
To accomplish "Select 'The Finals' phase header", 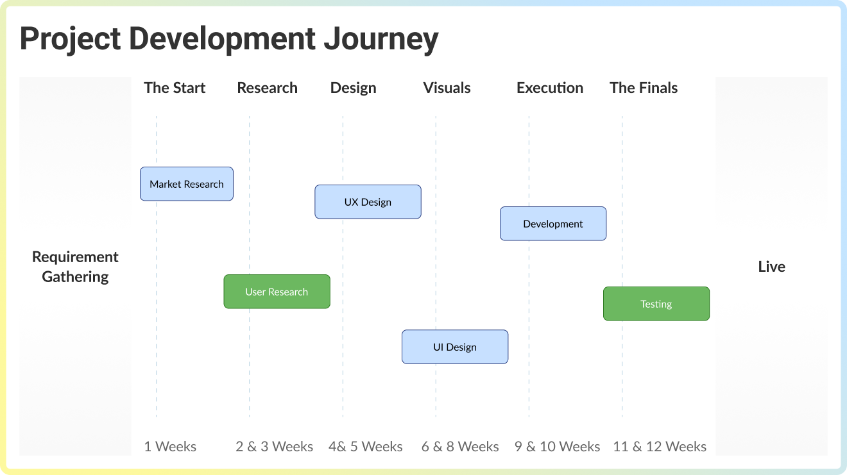I will point(644,88).
